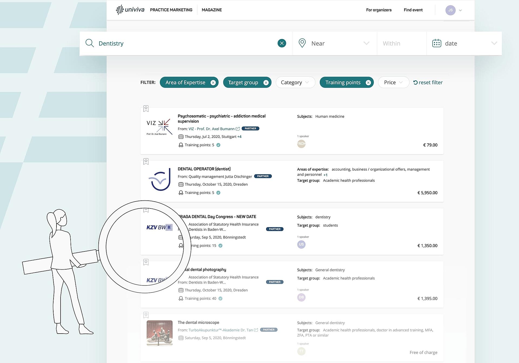The width and height of the screenshot is (519, 363).
Task: Click the For organizers link
Action: tap(379, 10)
